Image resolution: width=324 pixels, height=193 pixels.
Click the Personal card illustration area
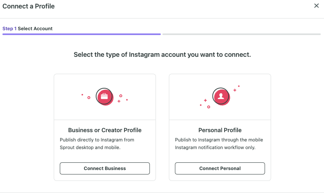click(220, 97)
